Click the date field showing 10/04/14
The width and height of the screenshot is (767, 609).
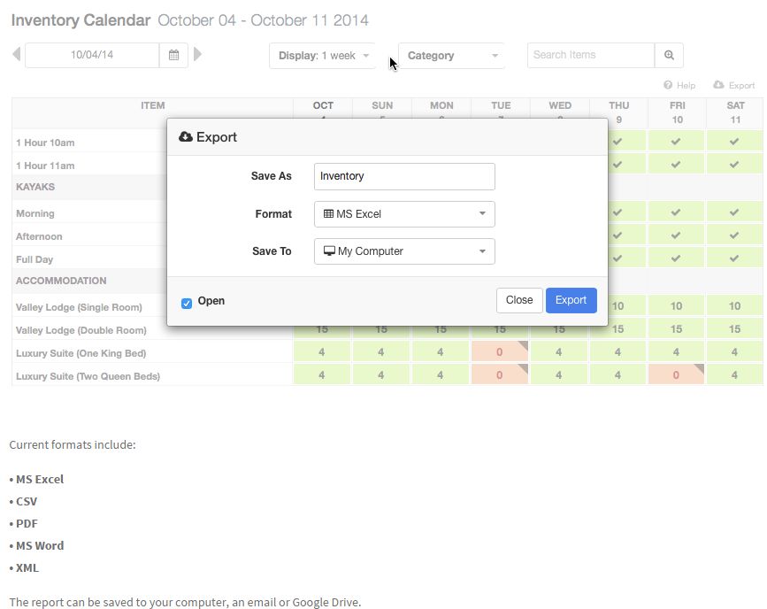92,55
